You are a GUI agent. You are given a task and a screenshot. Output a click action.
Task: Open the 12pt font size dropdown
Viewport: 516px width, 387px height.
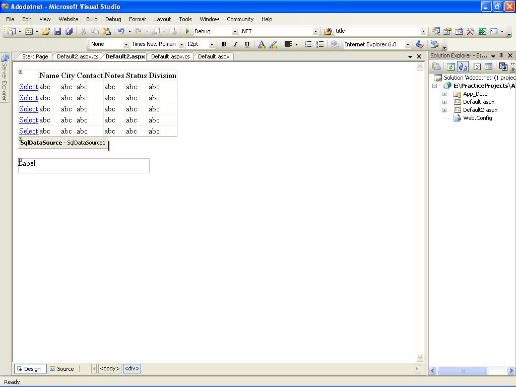pos(212,44)
